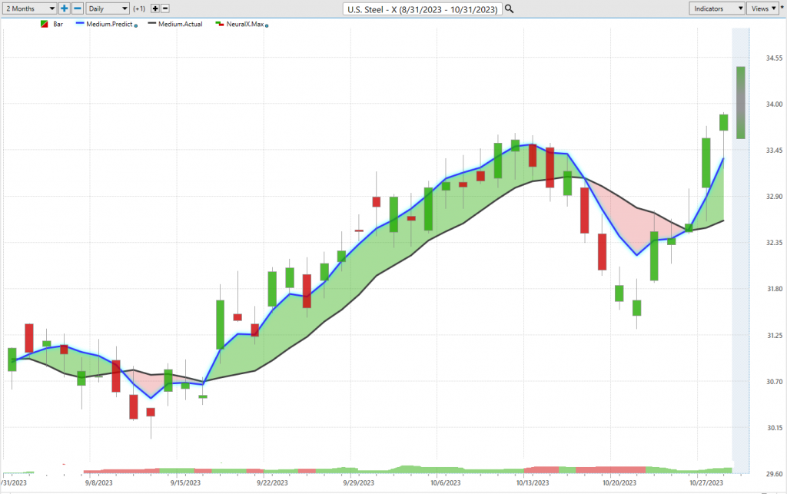The height and width of the screenshot is (494, 787).
Task: Click the 34.00 price axis label
Action: tap(774, 104)
